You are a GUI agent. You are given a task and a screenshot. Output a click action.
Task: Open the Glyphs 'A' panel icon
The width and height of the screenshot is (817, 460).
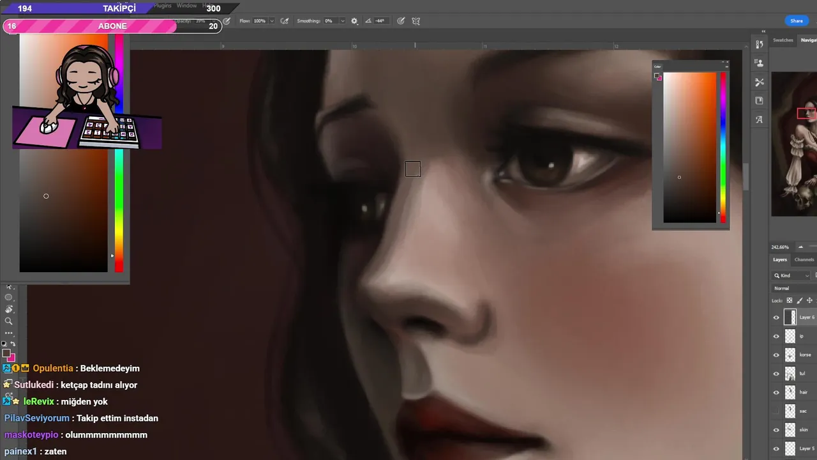coord(759,119)
